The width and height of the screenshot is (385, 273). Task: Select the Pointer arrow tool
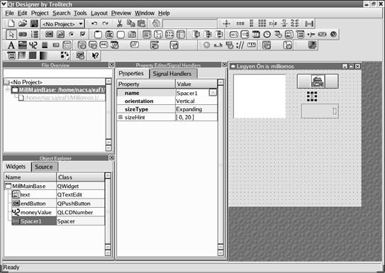[x=11, y=34]
